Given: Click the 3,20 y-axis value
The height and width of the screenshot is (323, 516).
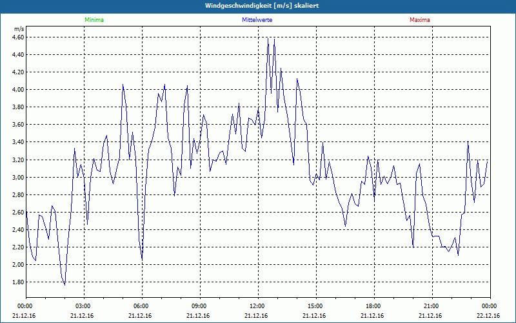Looking at the screenshot, I should tap(19, 160).
